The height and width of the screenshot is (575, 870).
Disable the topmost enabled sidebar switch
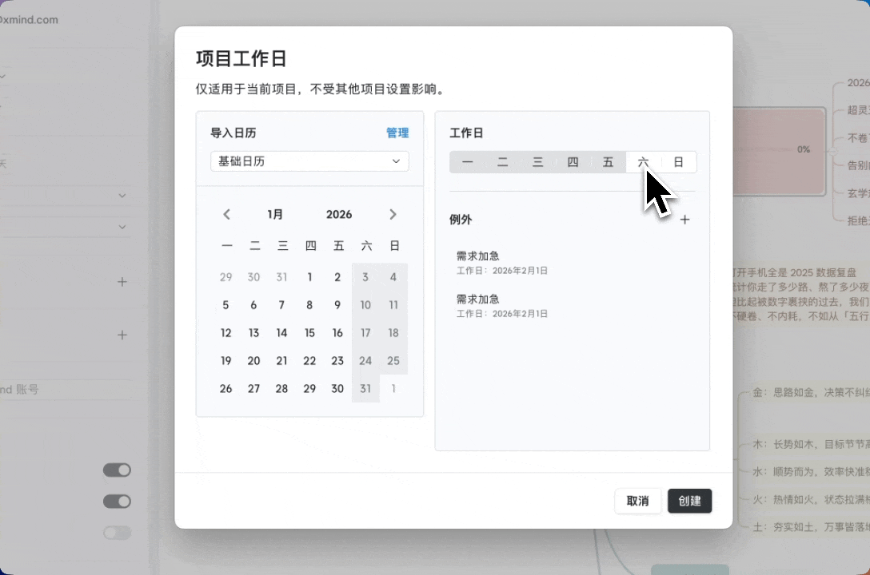(x=117, y=470)
